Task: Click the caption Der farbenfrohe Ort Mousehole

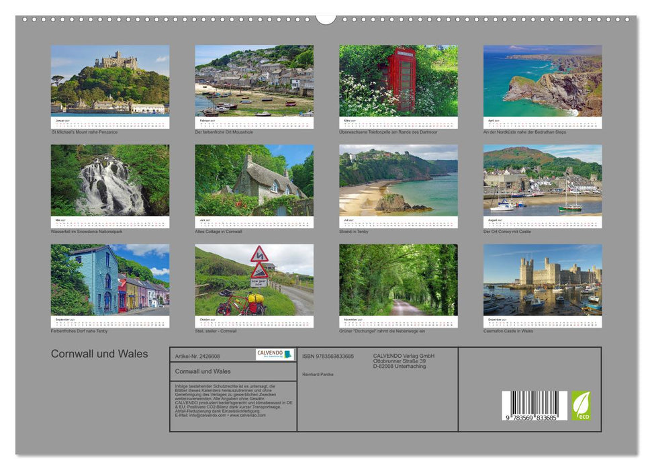Action: 224,132
